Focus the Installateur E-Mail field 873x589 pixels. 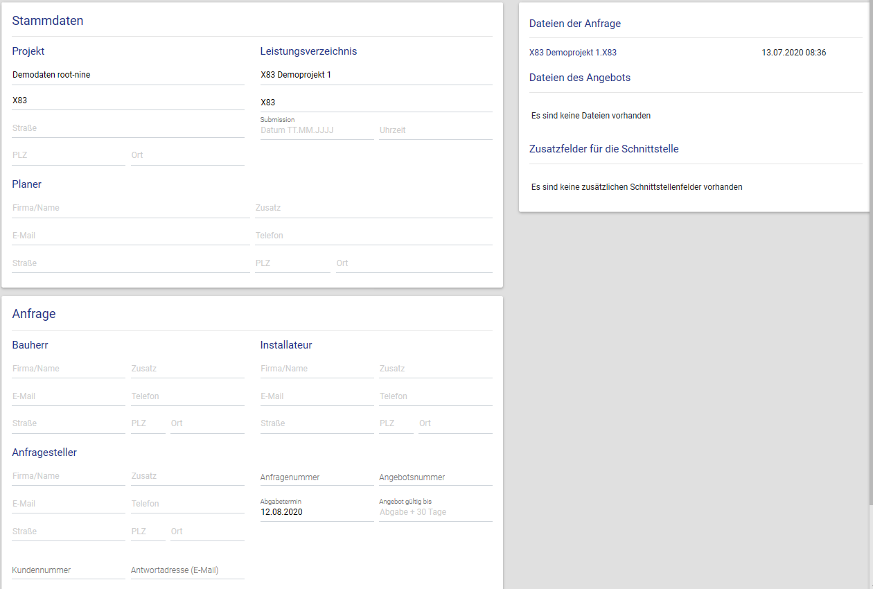click(317, 396)
